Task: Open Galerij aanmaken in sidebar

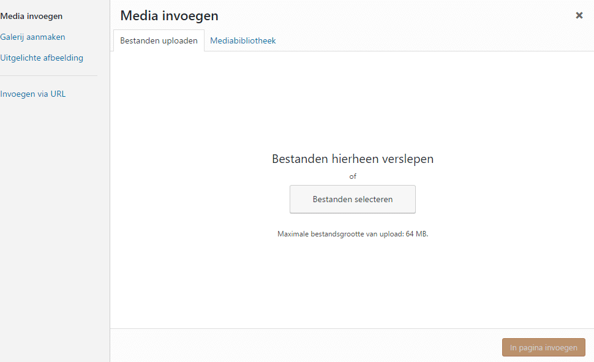Action: click(x=32, y=37)
